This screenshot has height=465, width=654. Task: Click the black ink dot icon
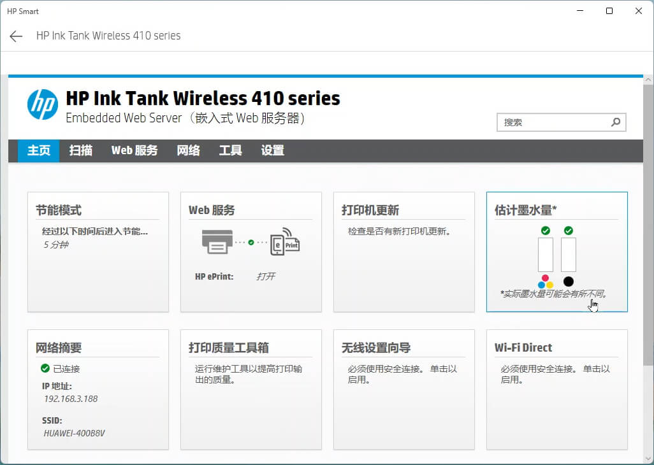(x=568, y=282)
